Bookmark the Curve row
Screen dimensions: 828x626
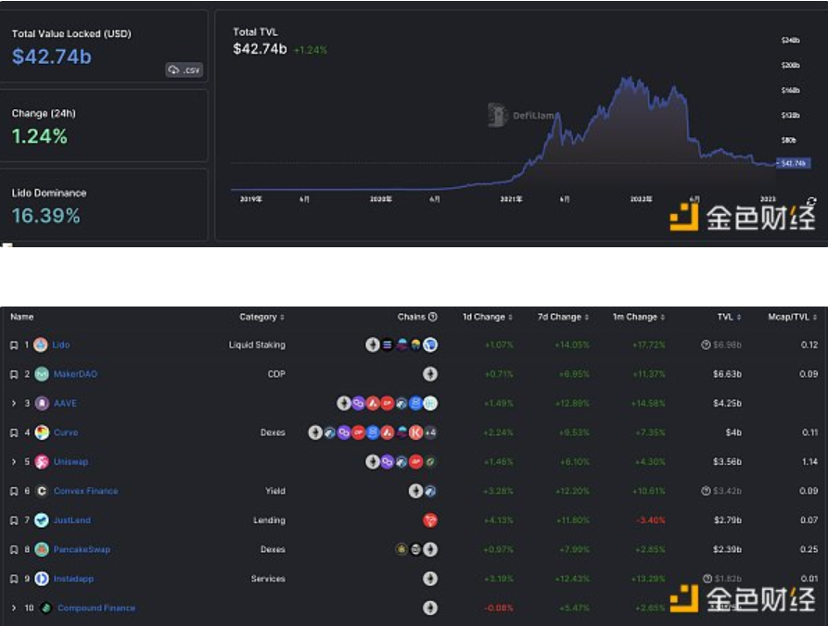coord(14,433)
